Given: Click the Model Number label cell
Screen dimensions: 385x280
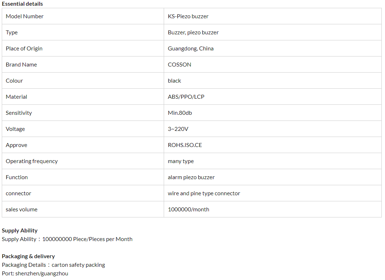Looking at the screenshot, I should point(25,16).
